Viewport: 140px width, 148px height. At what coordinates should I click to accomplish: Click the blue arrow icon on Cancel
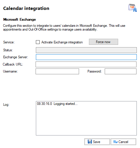(x=116, y=142)
